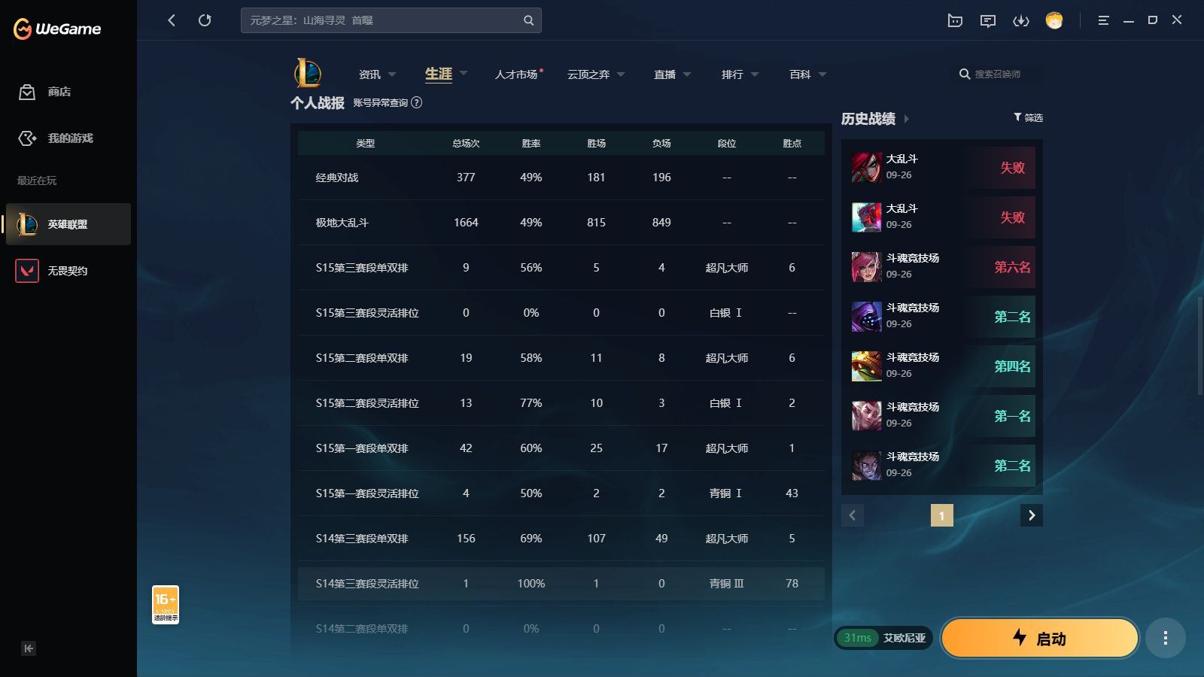The height and width of the screenshot is (677, 1204).
Task: Collapse the left sidebar
Action: click(x=29, y=648)
